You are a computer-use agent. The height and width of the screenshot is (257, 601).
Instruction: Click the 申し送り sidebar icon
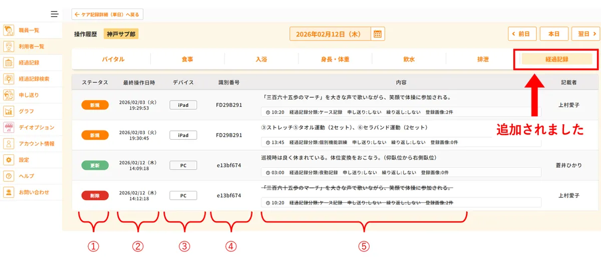pyautogui.click(x=9, y=95)
